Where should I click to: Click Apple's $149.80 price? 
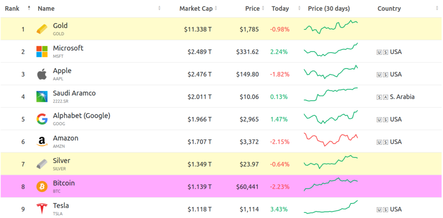pos(247,74)
